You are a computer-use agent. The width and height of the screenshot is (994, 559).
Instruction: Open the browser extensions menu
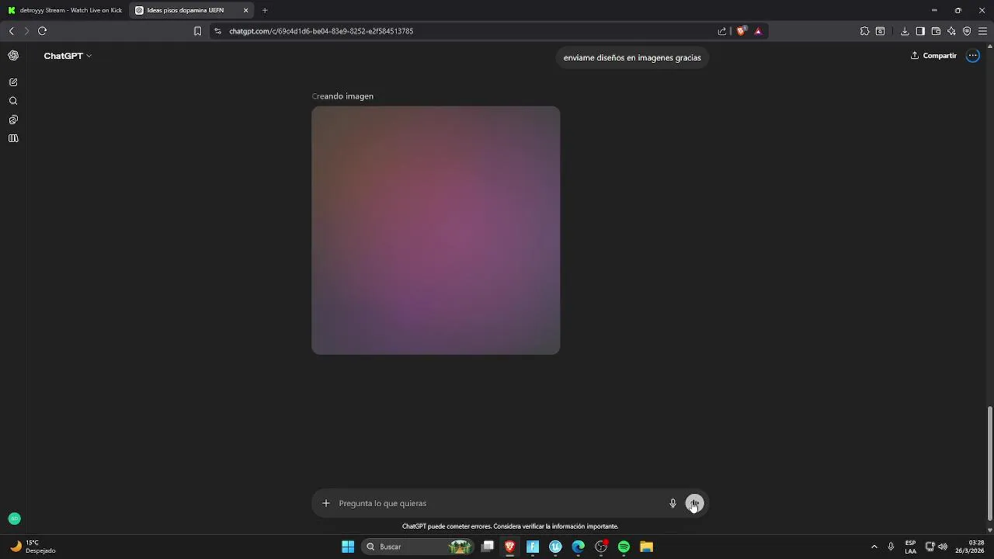point(864,31)
